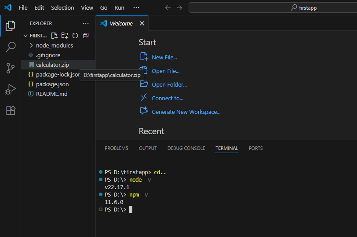357x237 pixels.
Task: Open the Explorer view in activity bar
Action: pyautogui.click(x=10, y=26)
